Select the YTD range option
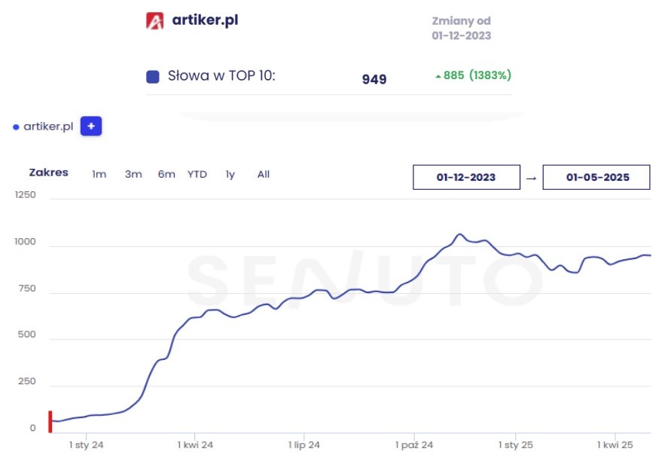The height and width of the screenshot is (461, 671). [197, 174]
